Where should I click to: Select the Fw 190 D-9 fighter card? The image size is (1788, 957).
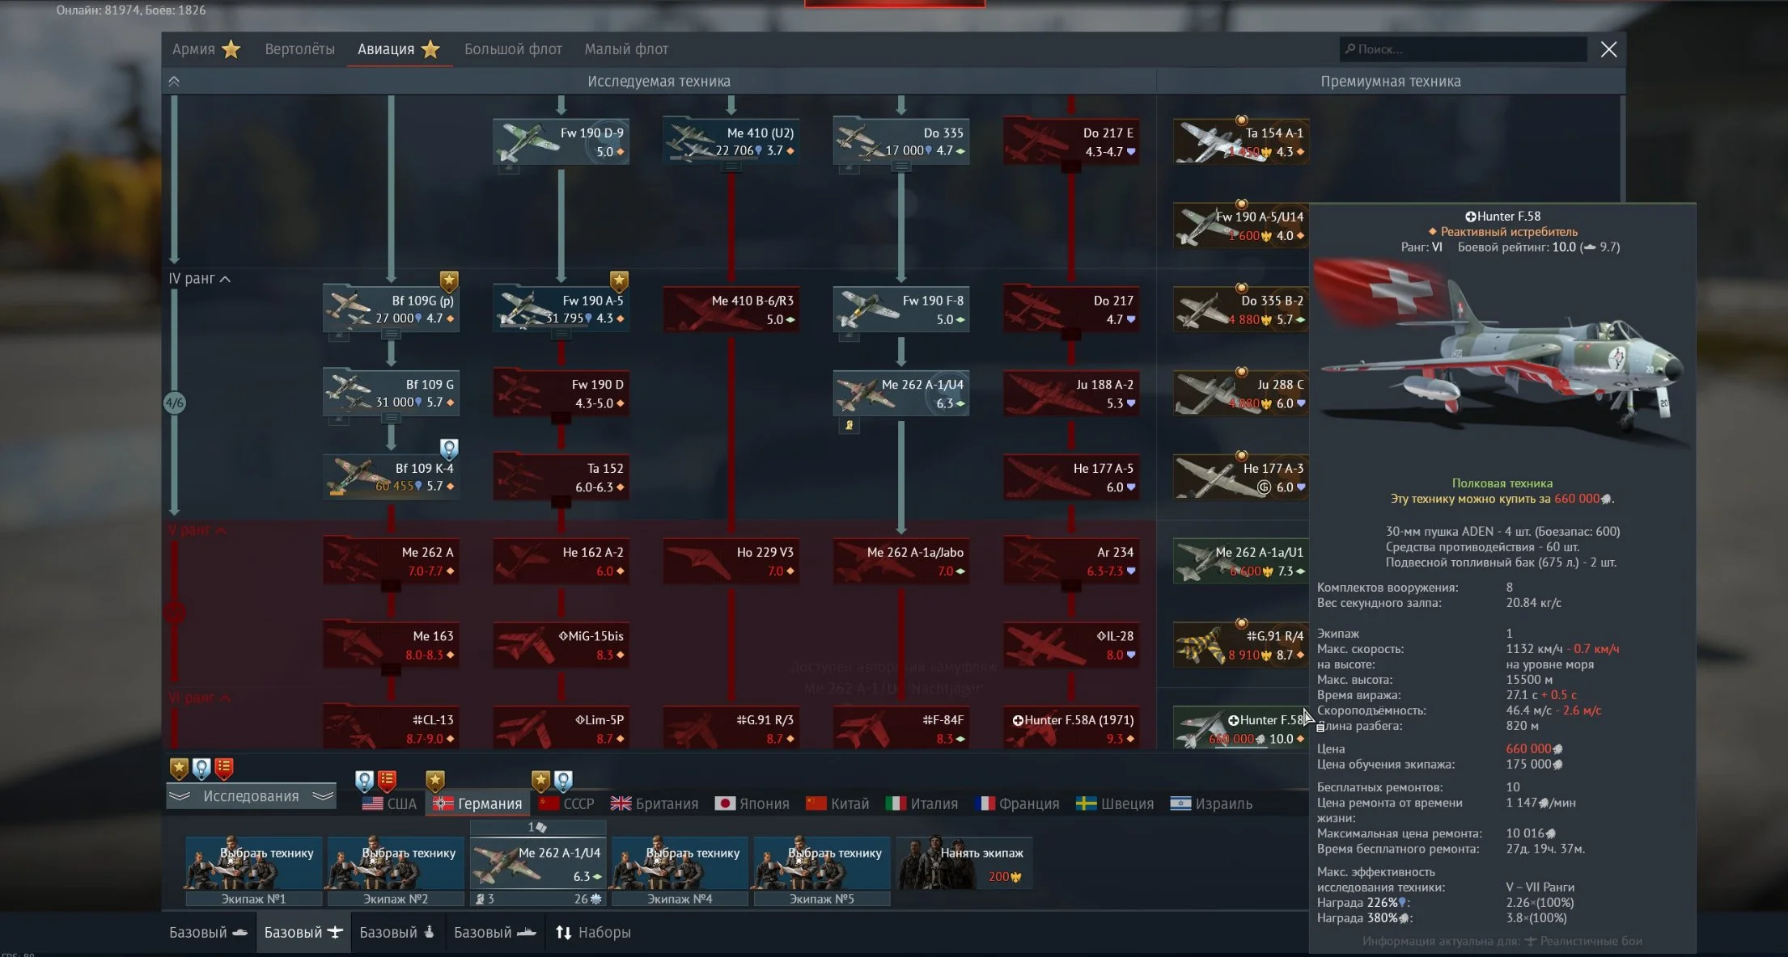[561, 142]
